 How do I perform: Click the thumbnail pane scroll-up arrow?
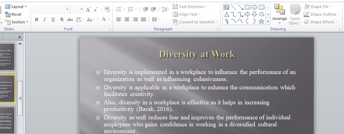20,44
